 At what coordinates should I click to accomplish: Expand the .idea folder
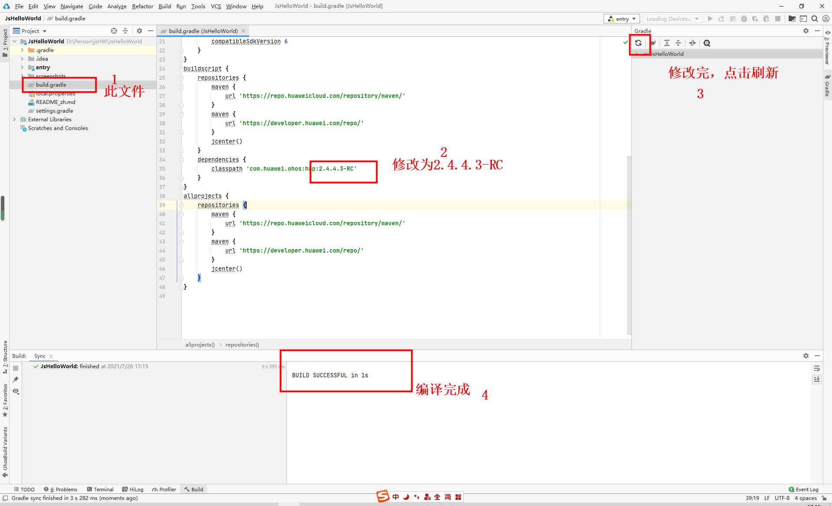point(22,58)
